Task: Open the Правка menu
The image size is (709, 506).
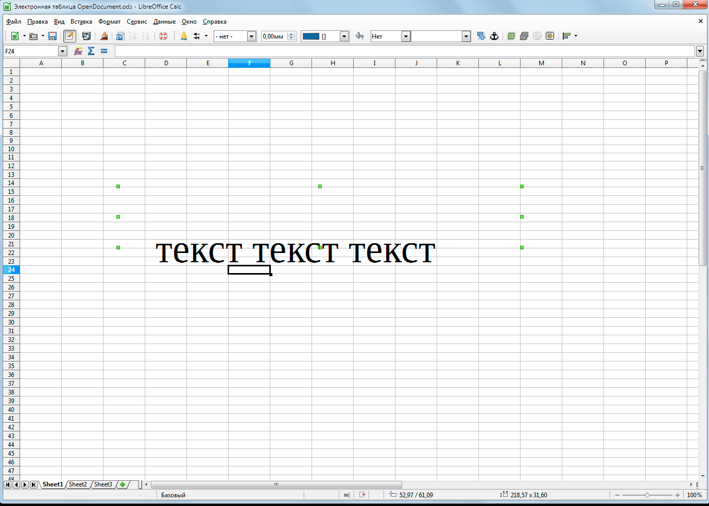Action: click(38, 22)
